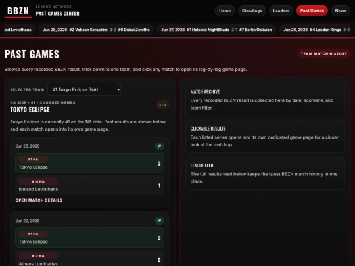
Task: Click Athens Luminaries score '0'
Action: coord(159,260)
